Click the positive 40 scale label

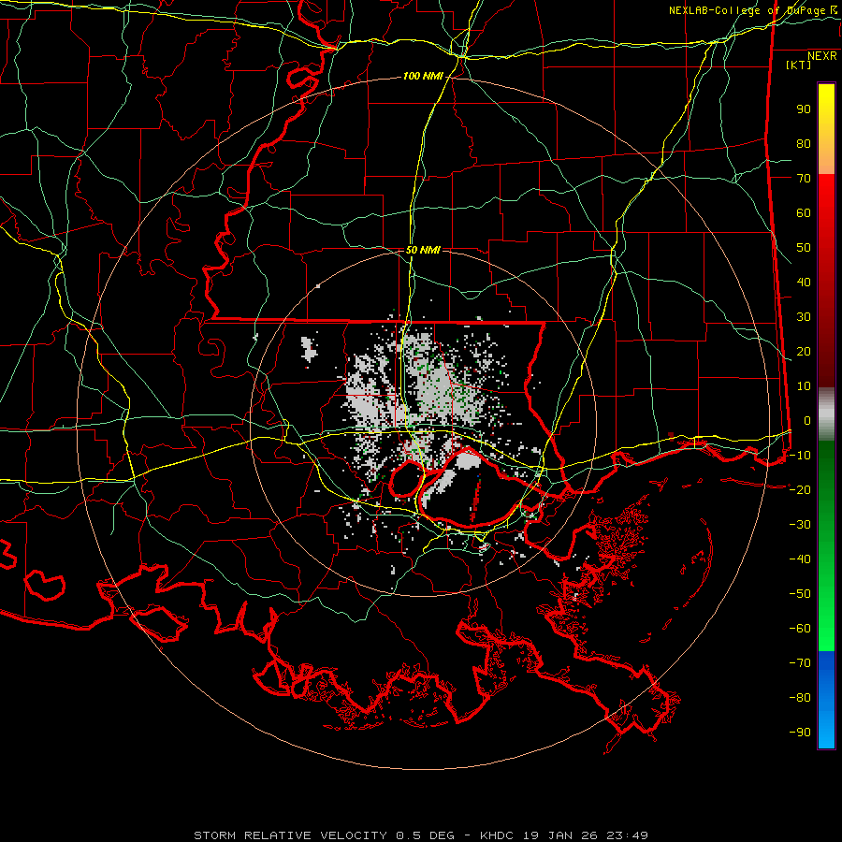(804, 282)
